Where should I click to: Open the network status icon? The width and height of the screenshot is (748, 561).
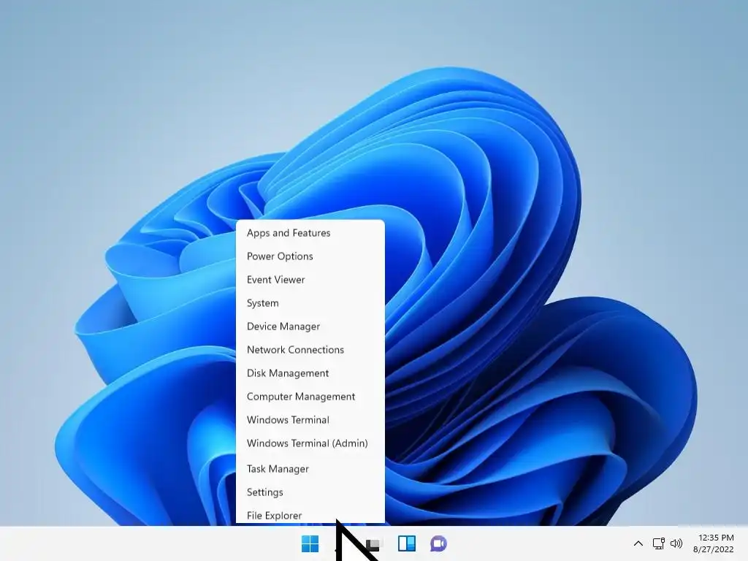click(658, 543)
